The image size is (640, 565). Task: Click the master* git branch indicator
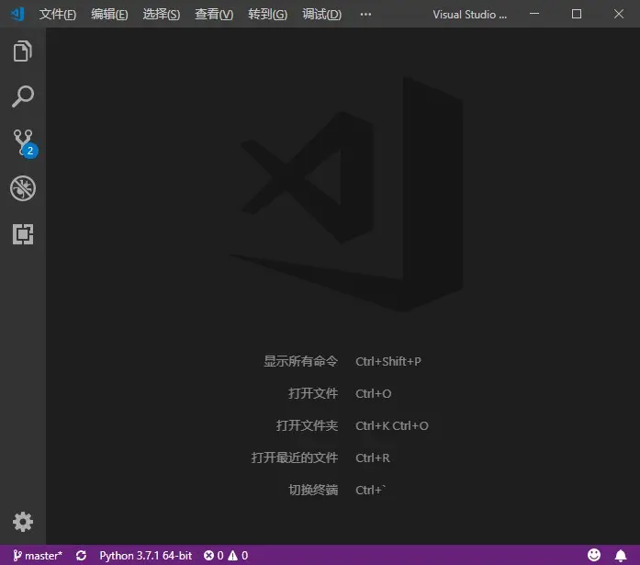[38, 555]
